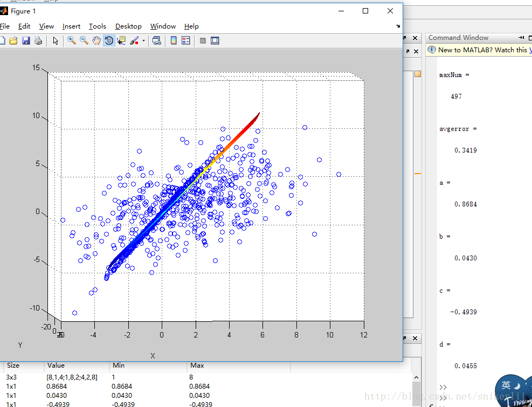Insert a legend via toolbar icon
This screenshot has width=532, height=407.
[x=186, y=41]
